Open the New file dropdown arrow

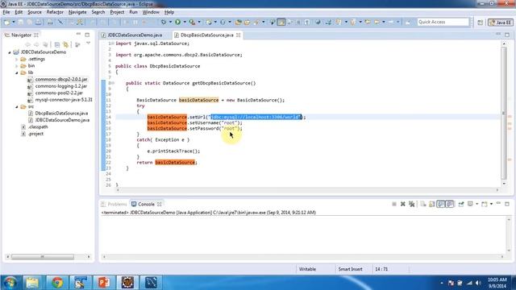[x=14, y=22]
